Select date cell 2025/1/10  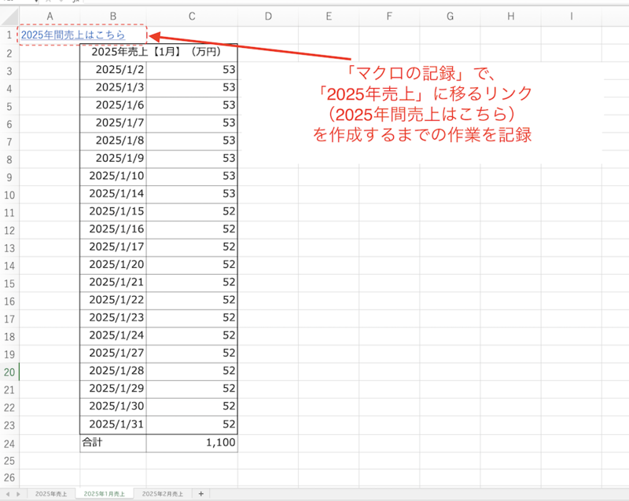(x=113, y=177)
